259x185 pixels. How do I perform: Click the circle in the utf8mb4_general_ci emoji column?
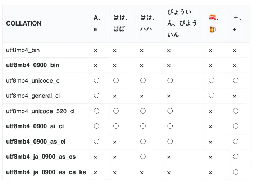click(212, 95)
